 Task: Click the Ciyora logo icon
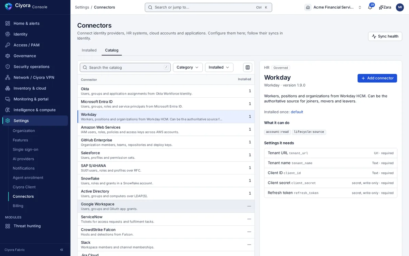9,6
